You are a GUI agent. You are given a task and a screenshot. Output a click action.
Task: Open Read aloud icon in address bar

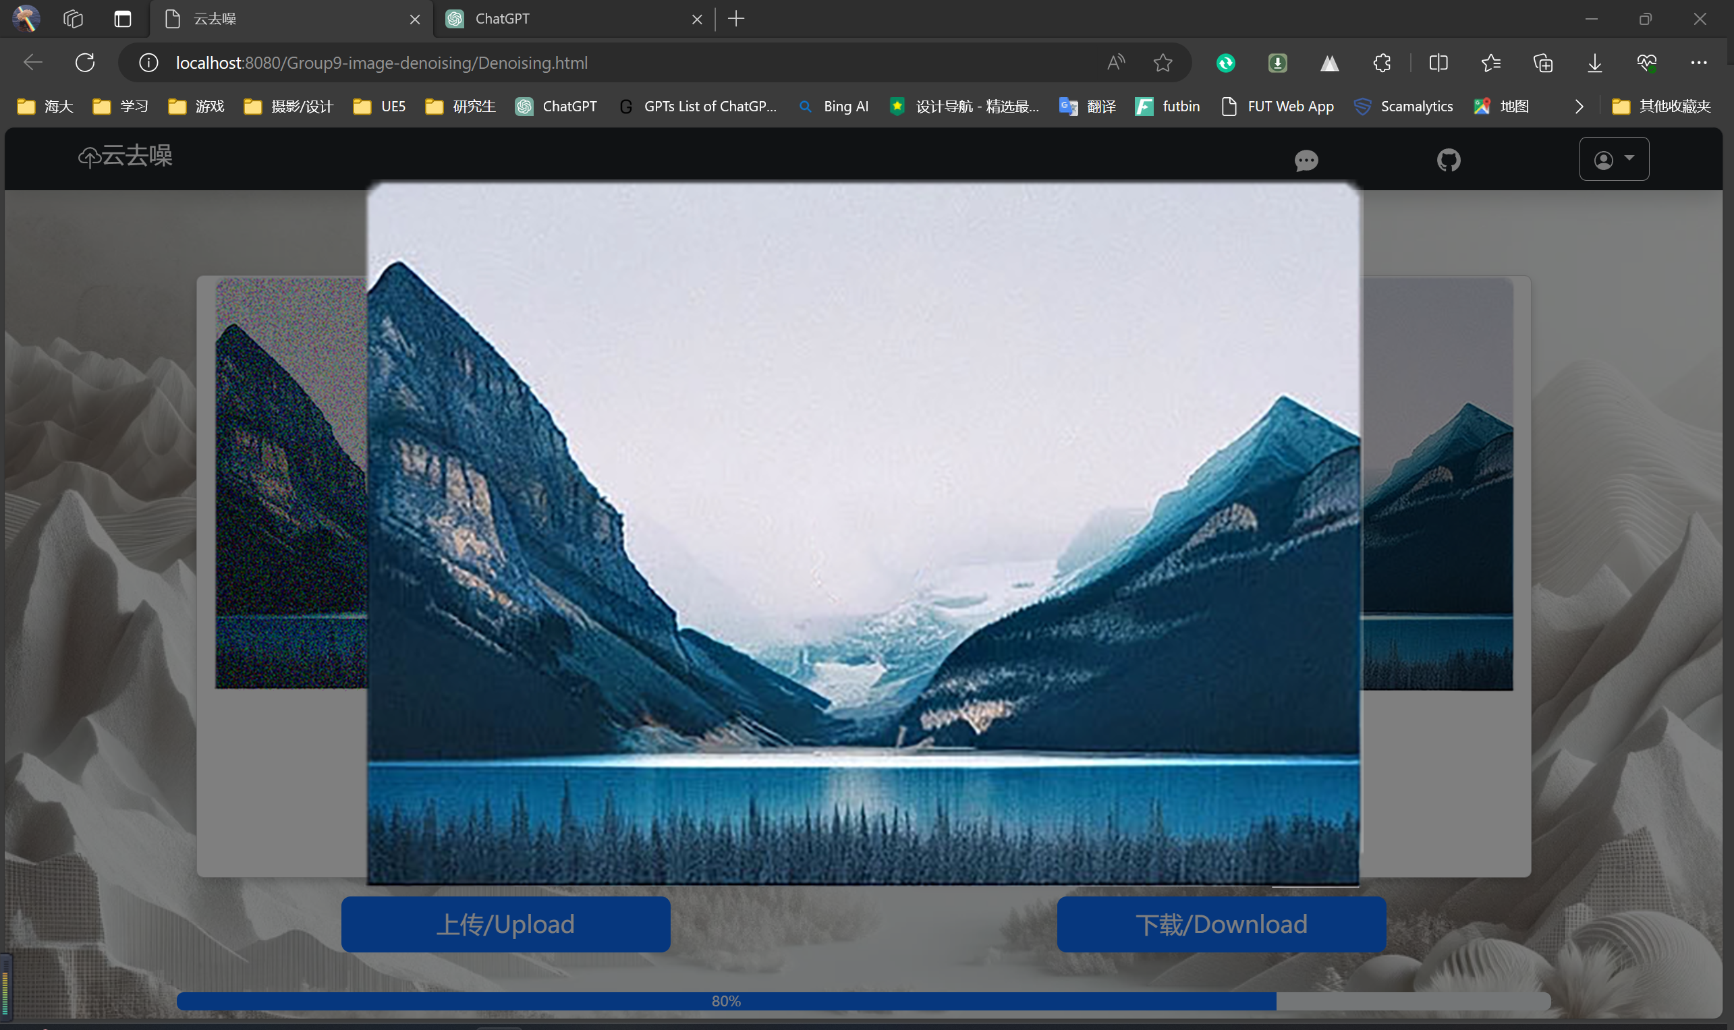1115,63
